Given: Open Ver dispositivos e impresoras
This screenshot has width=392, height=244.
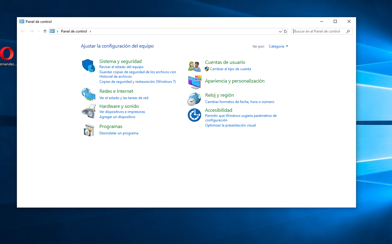Looking at the screenshot, I should [122, 112].
